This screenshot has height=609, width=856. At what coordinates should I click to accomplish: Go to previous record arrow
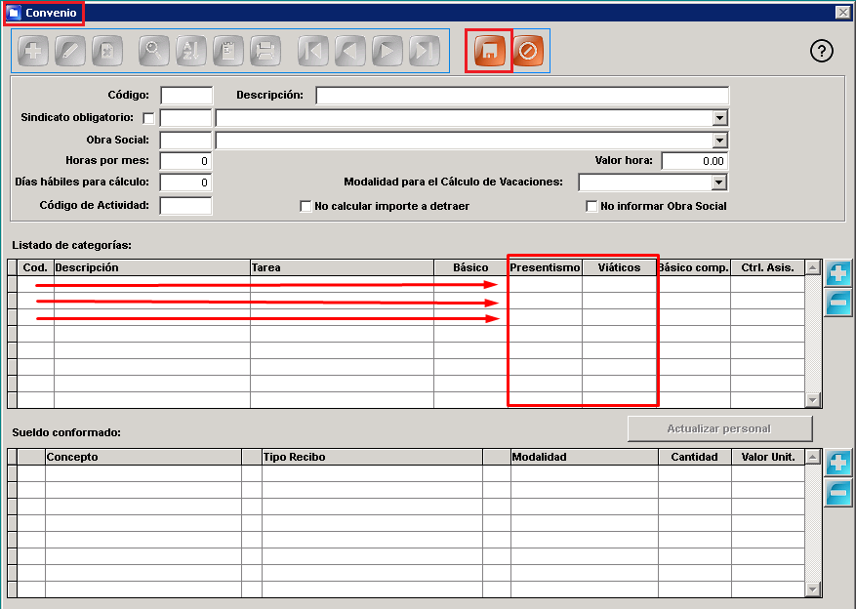click(x=350, y=52)
